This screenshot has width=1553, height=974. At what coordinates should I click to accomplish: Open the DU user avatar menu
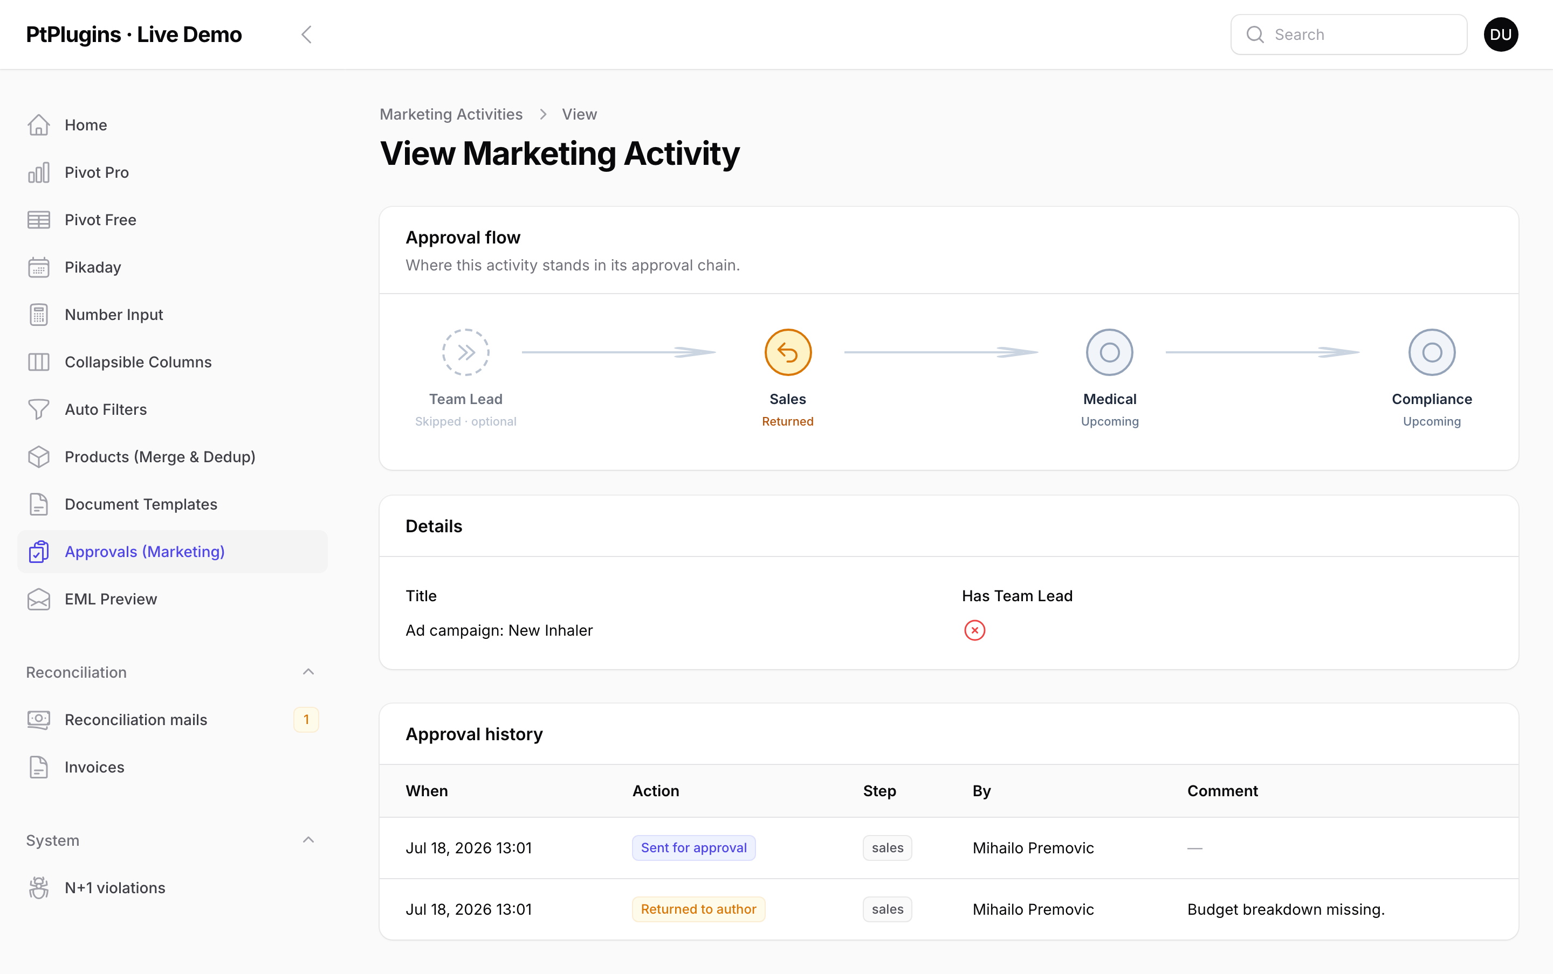tap(1501, 35)
